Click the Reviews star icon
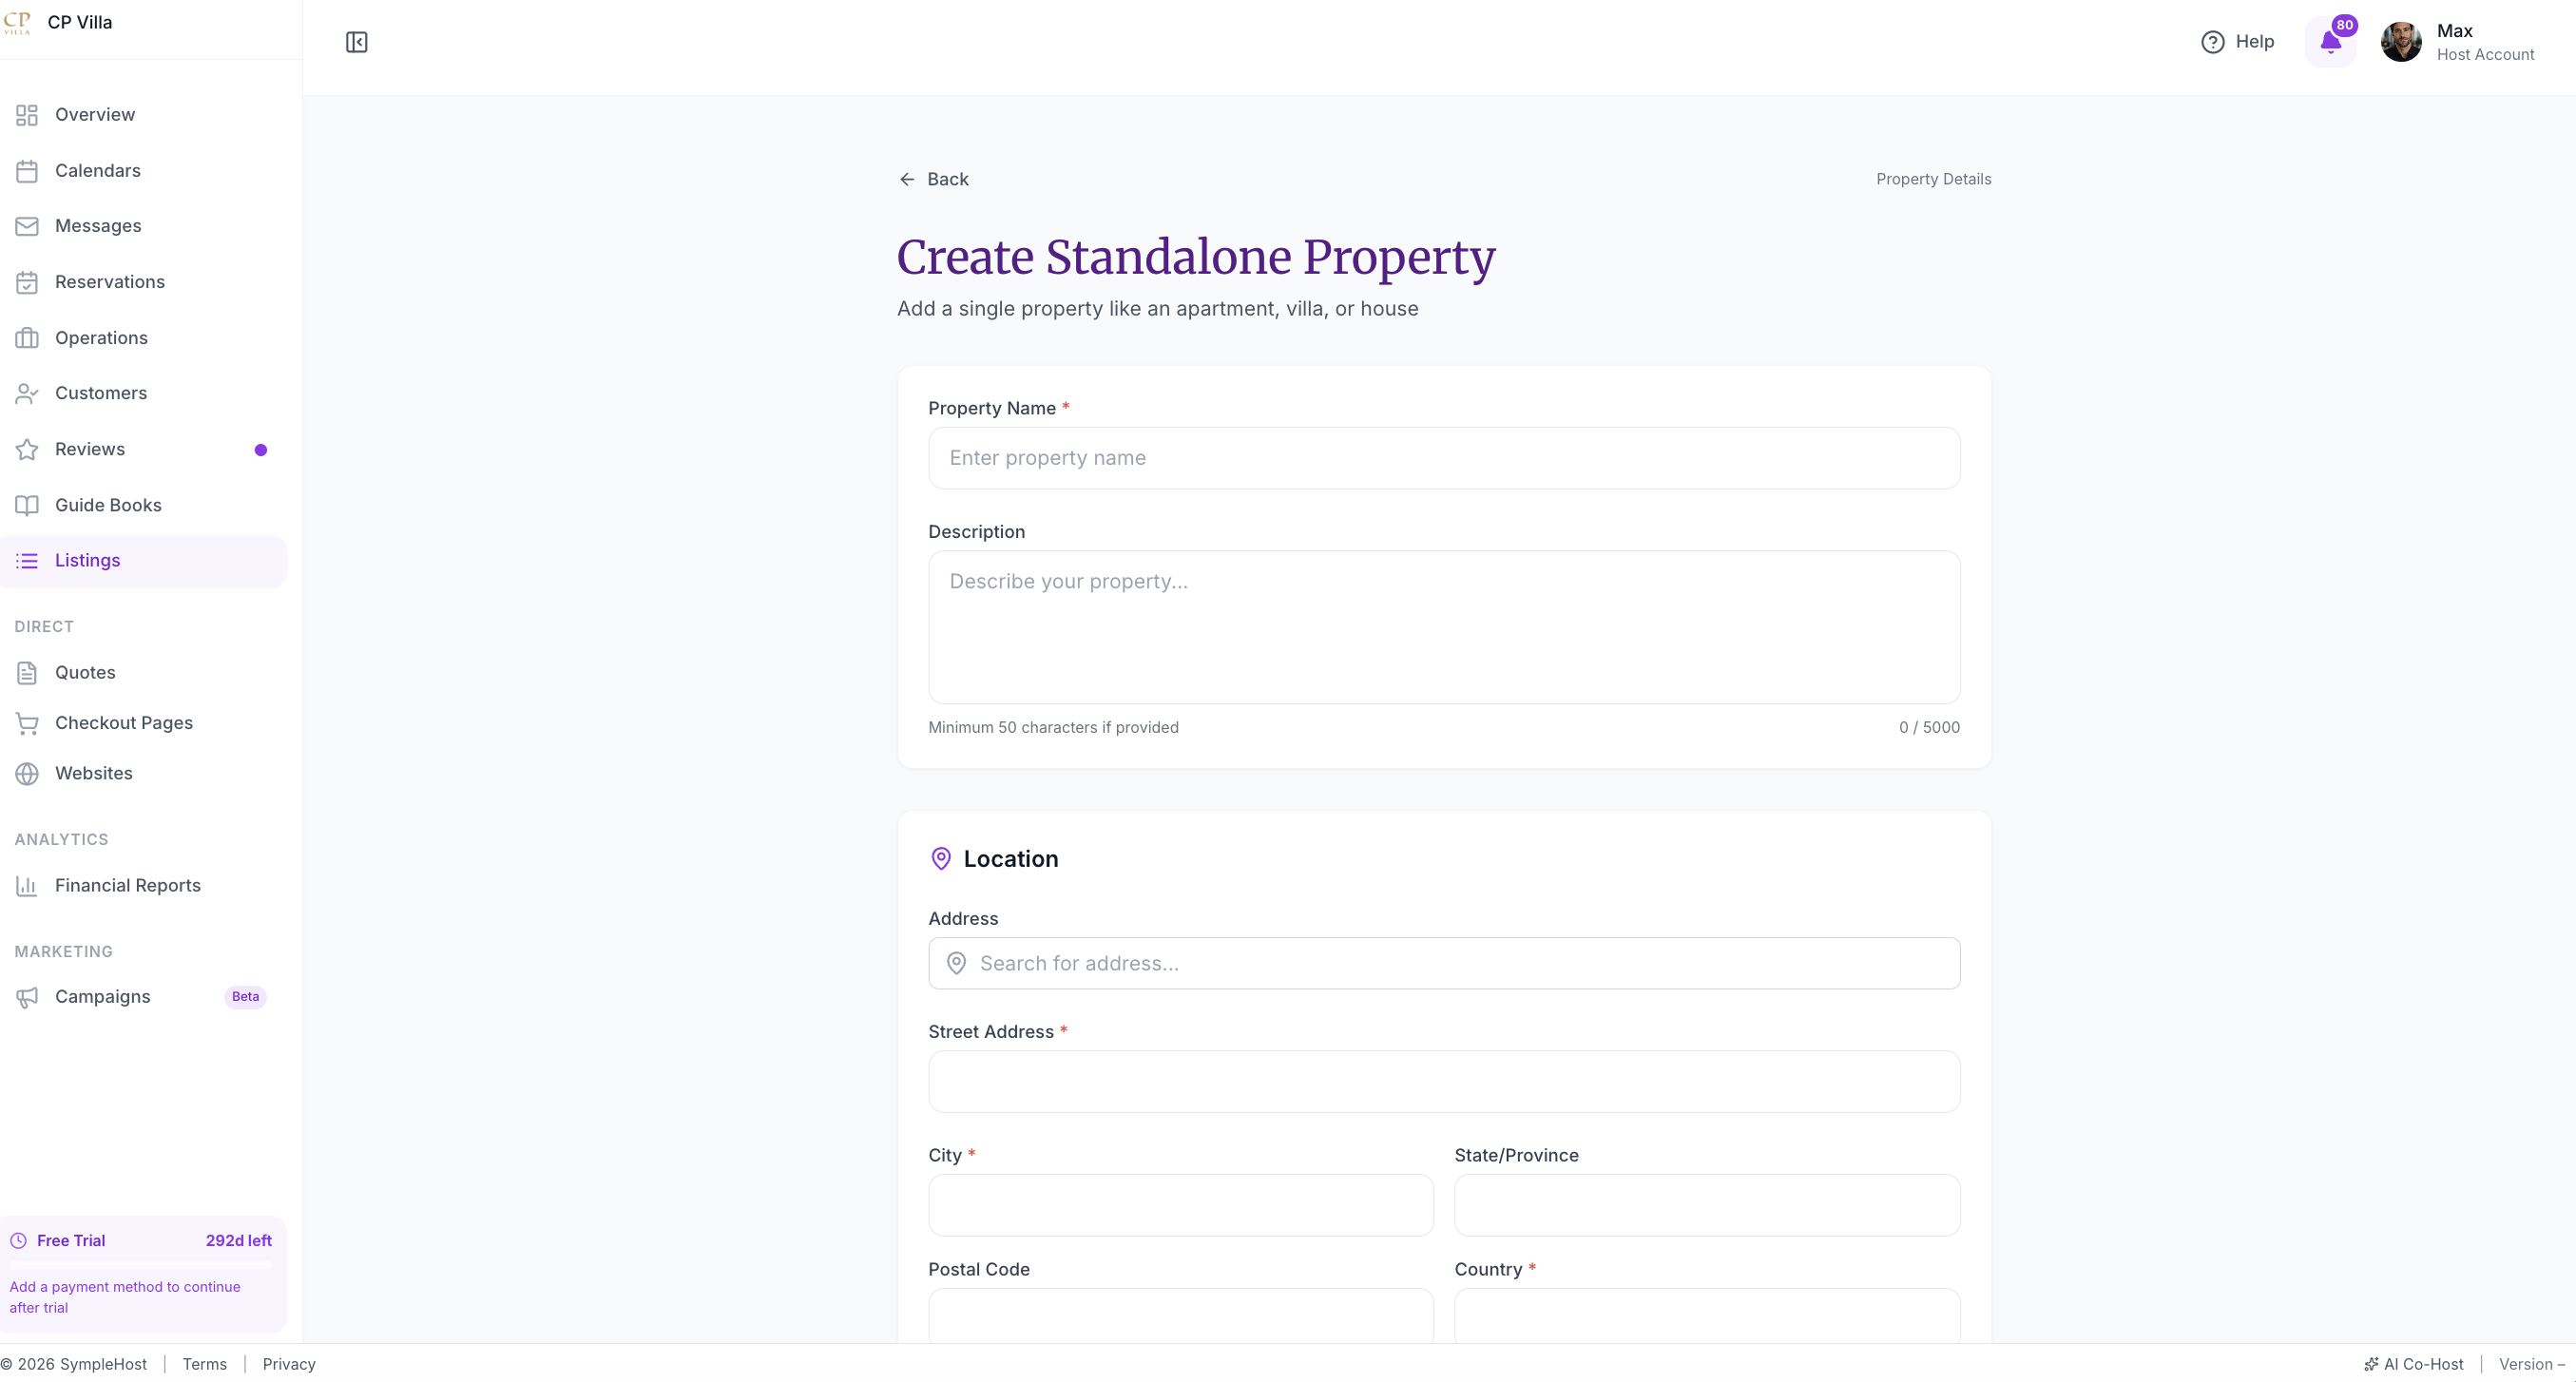Screen dimensions: 2576x1382 [27, 449]
